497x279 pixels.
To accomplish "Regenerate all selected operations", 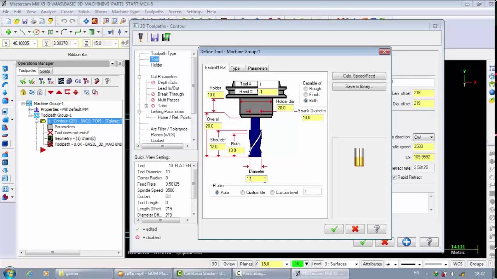I will pos(42,81).
